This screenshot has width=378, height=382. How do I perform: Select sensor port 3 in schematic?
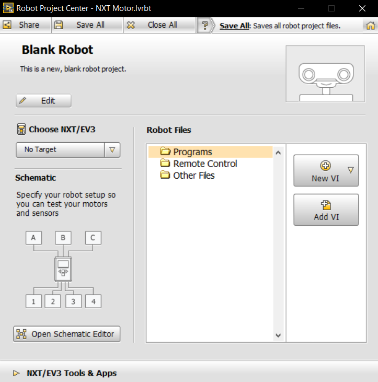click(73, 302)
